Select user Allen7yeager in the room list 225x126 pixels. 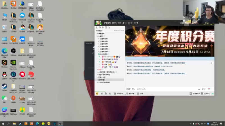109,57
